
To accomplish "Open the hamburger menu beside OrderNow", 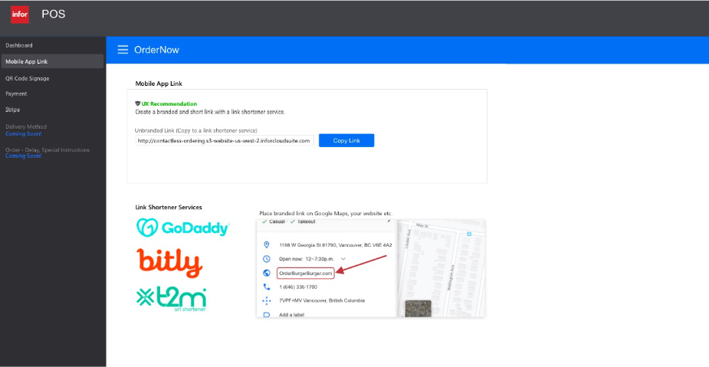I will pyautogui.click(x=123, y=50).
